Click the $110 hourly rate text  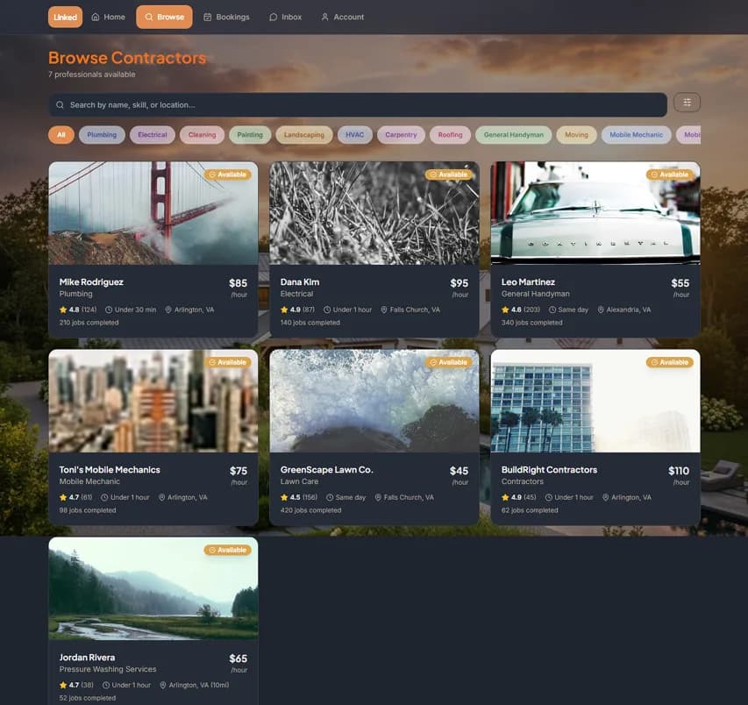(679, 471)
